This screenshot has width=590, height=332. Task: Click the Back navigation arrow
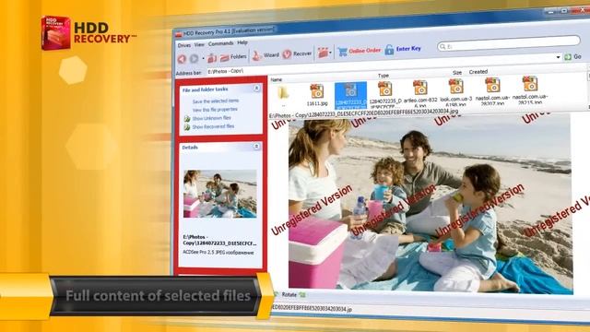point(183,59)
